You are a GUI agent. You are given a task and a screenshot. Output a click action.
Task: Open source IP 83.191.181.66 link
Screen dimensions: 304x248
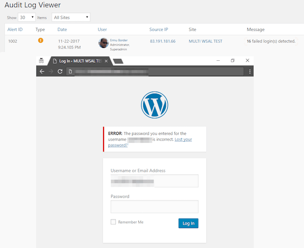(x=162, y=41)
